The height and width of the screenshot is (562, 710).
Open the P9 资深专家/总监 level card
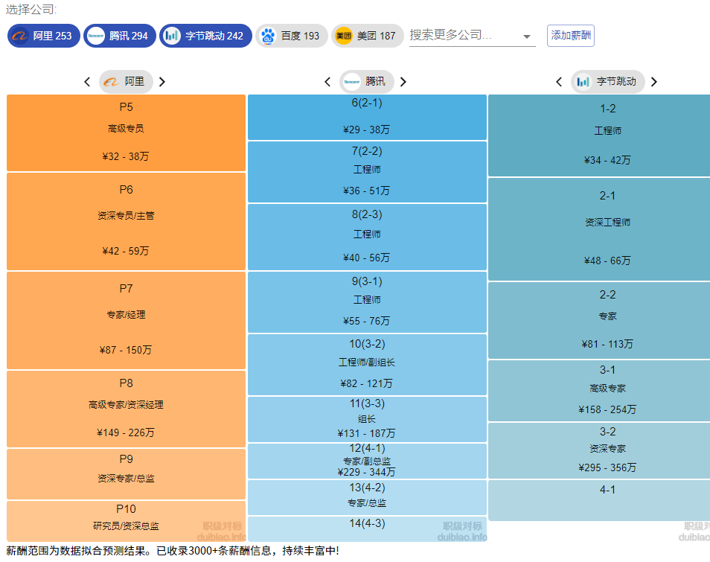126,474
